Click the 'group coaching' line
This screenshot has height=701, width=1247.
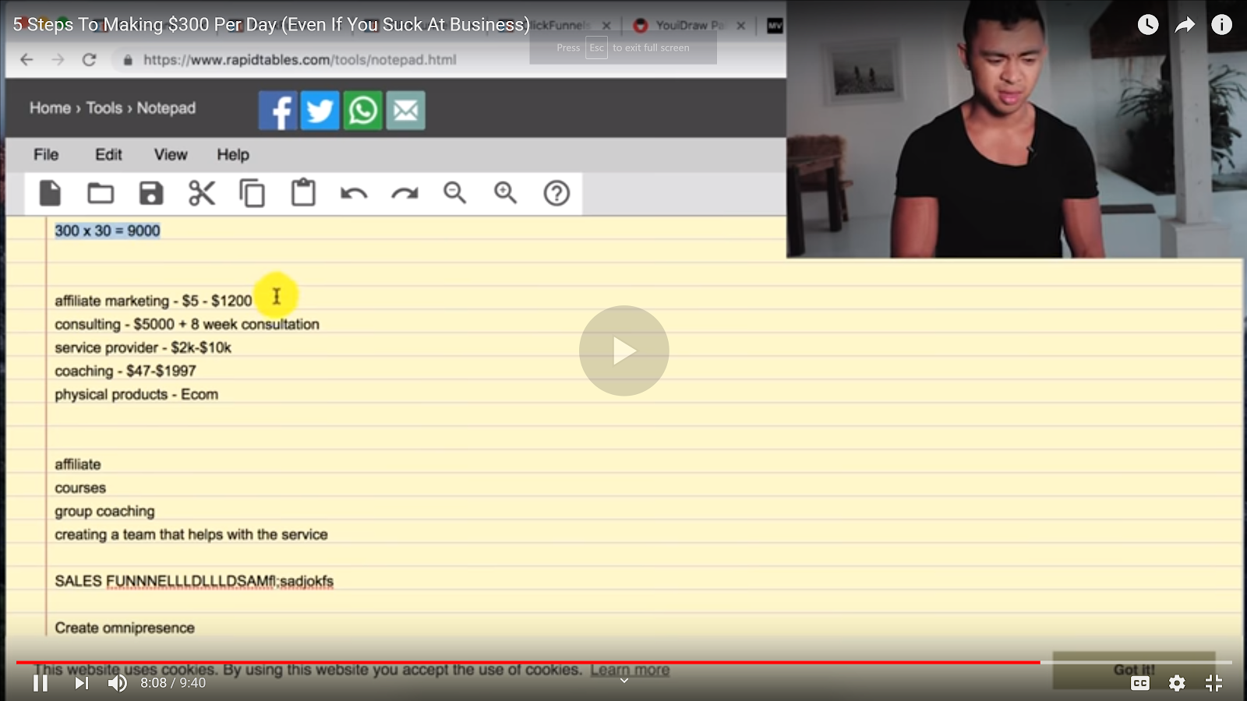[x=104, y=511]
